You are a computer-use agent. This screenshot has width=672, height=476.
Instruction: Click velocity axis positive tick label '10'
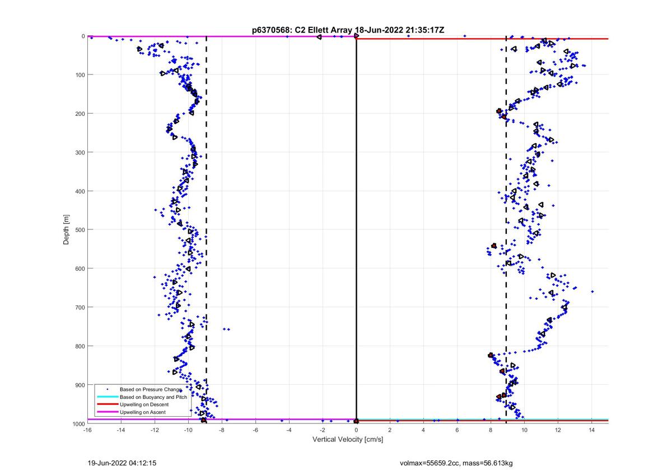[x=524, y=430]
